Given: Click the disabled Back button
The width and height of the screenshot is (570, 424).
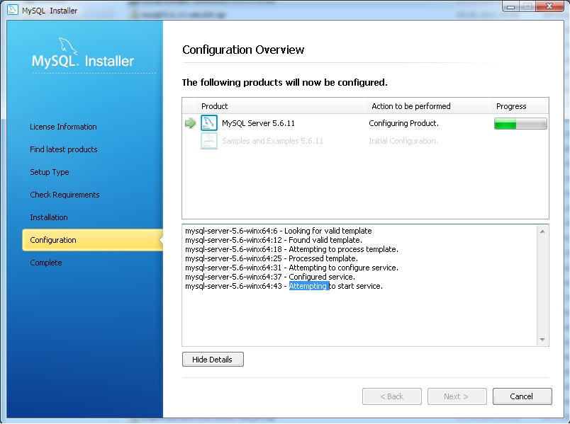Looking at the screenshot, I should click(x=392, y=396).
